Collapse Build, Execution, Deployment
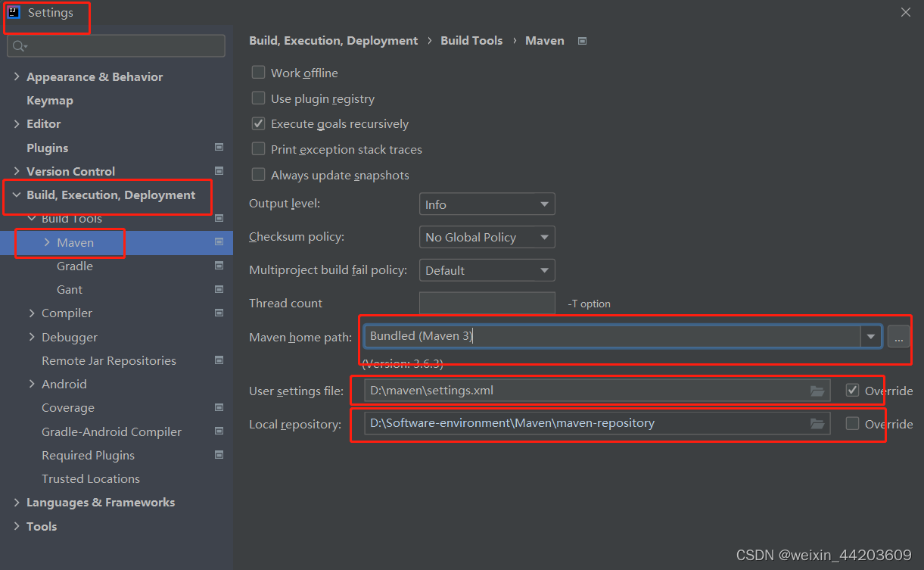The height and width of the screenshot is (570, 924). 17,195
